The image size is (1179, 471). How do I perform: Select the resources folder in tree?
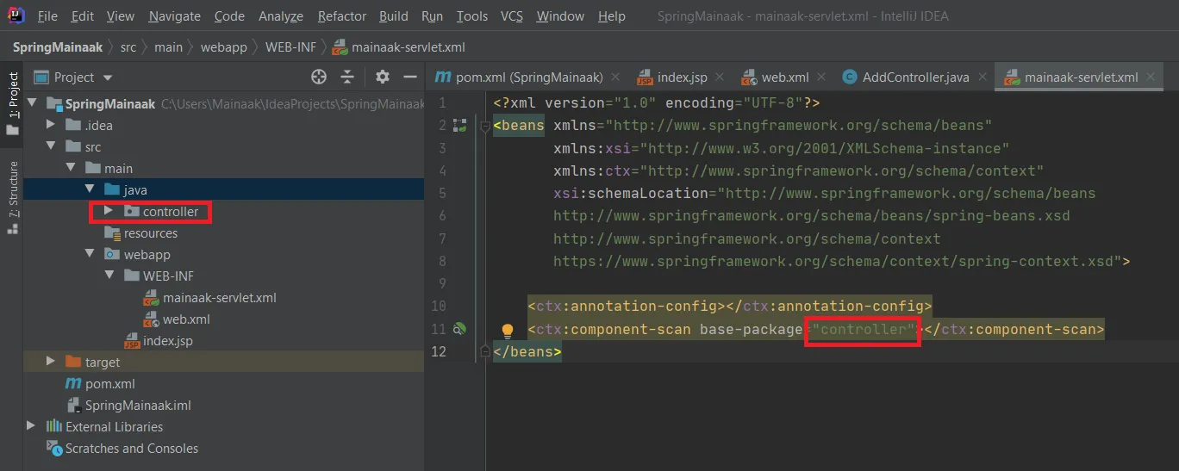(150, 232)
